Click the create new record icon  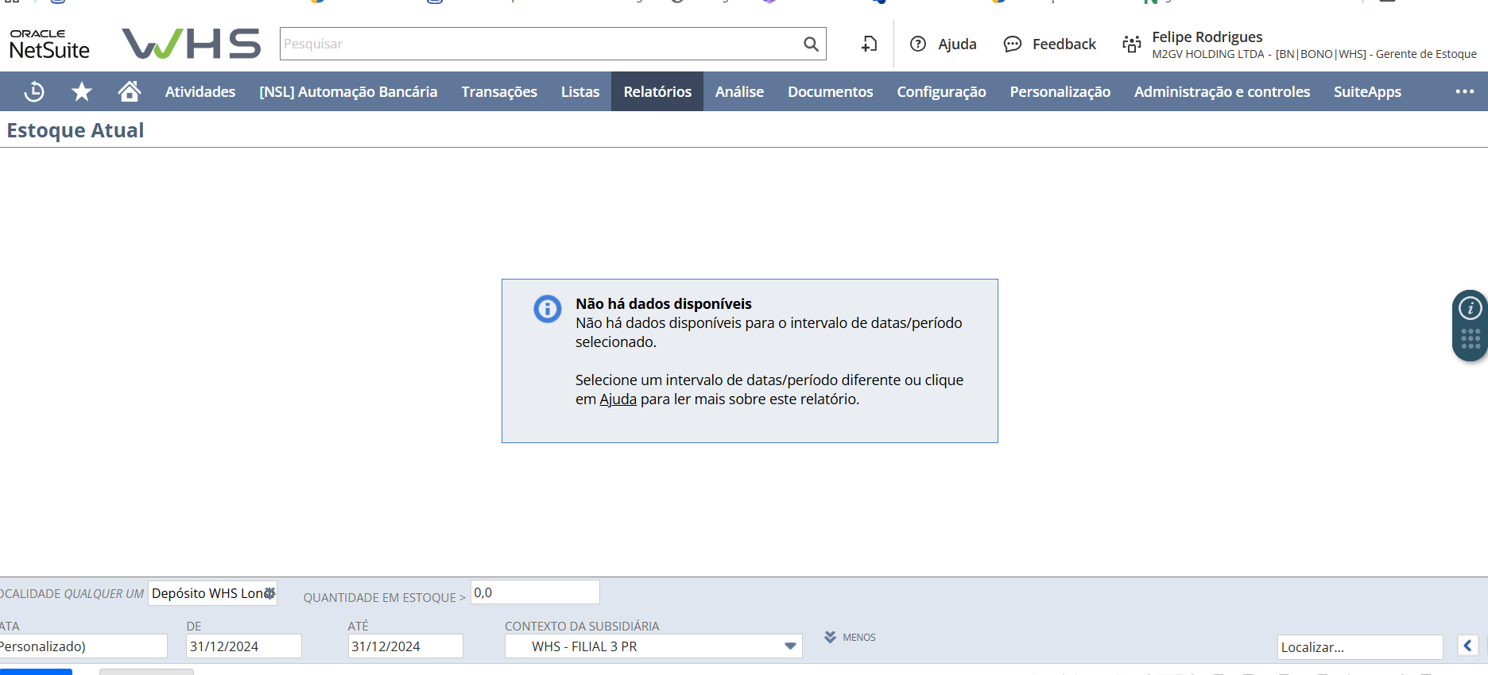(869, 44)
